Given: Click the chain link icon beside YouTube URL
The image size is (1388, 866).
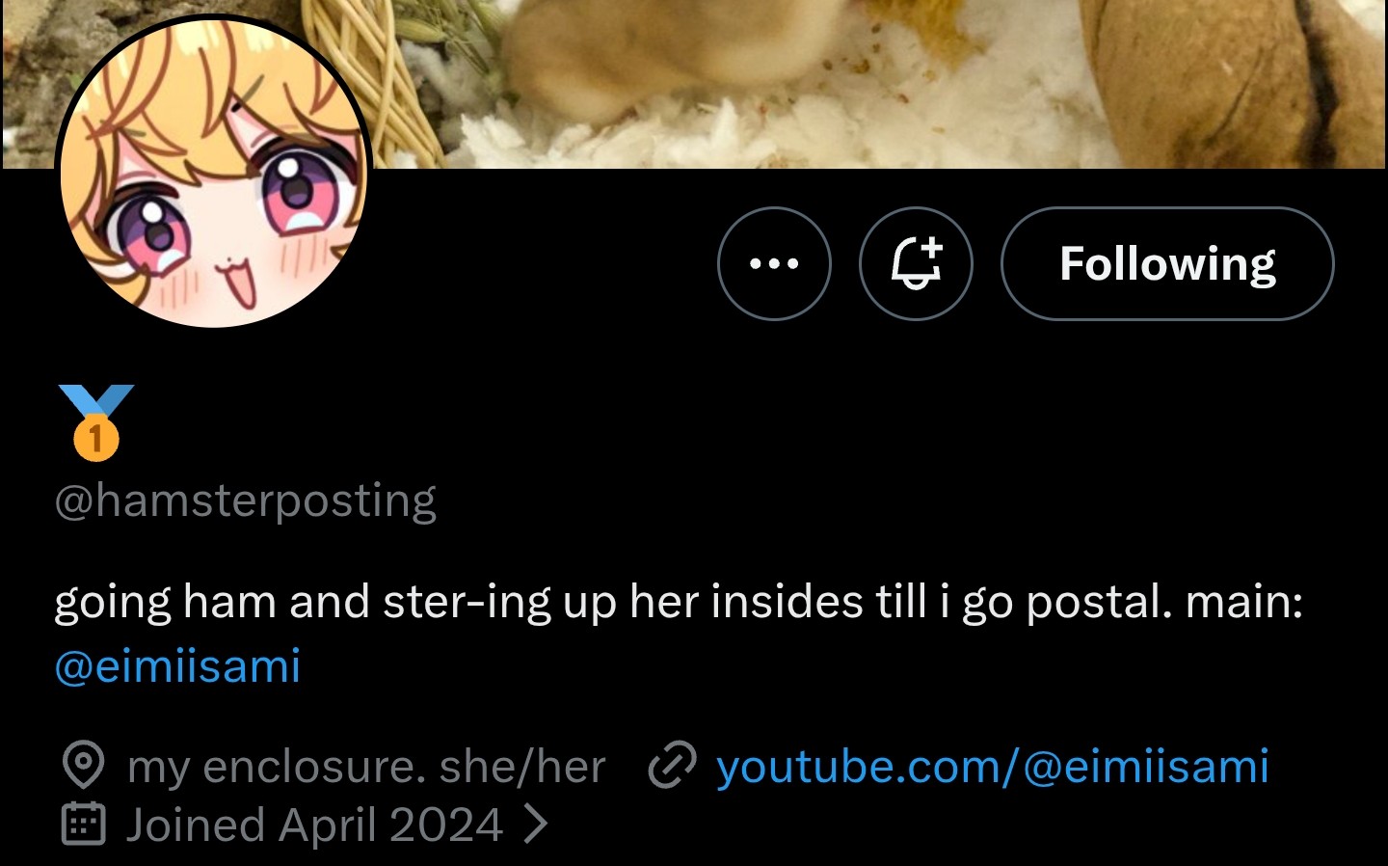Looking at the screenshot, I should pos(672,766).
